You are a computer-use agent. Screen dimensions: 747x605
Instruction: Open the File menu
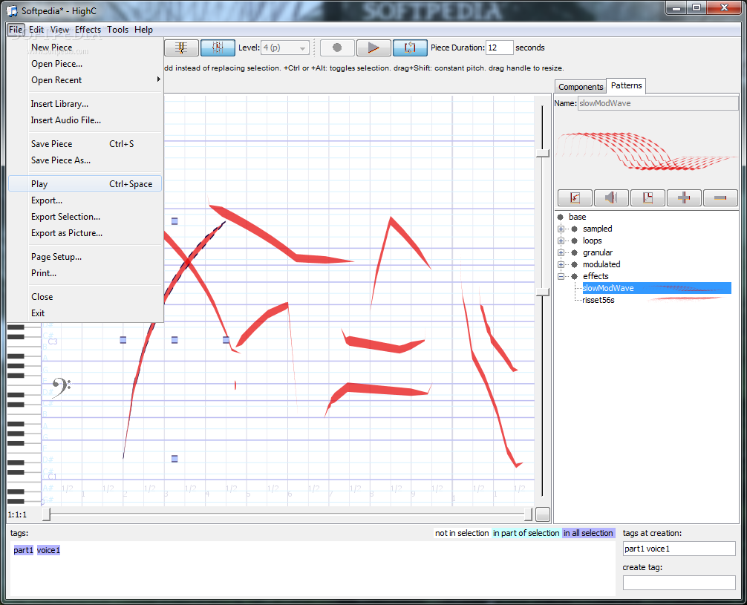pyautogui.click(x=16, y=30)
